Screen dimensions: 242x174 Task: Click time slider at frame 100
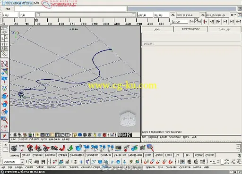pyautogui.click(x=59, y=22)
